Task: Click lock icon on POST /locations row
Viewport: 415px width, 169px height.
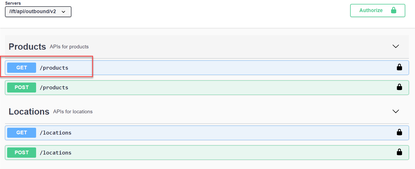Action: click(399, 152)
